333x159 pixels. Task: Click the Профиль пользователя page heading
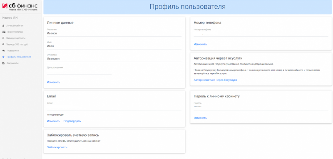point(187,7)
